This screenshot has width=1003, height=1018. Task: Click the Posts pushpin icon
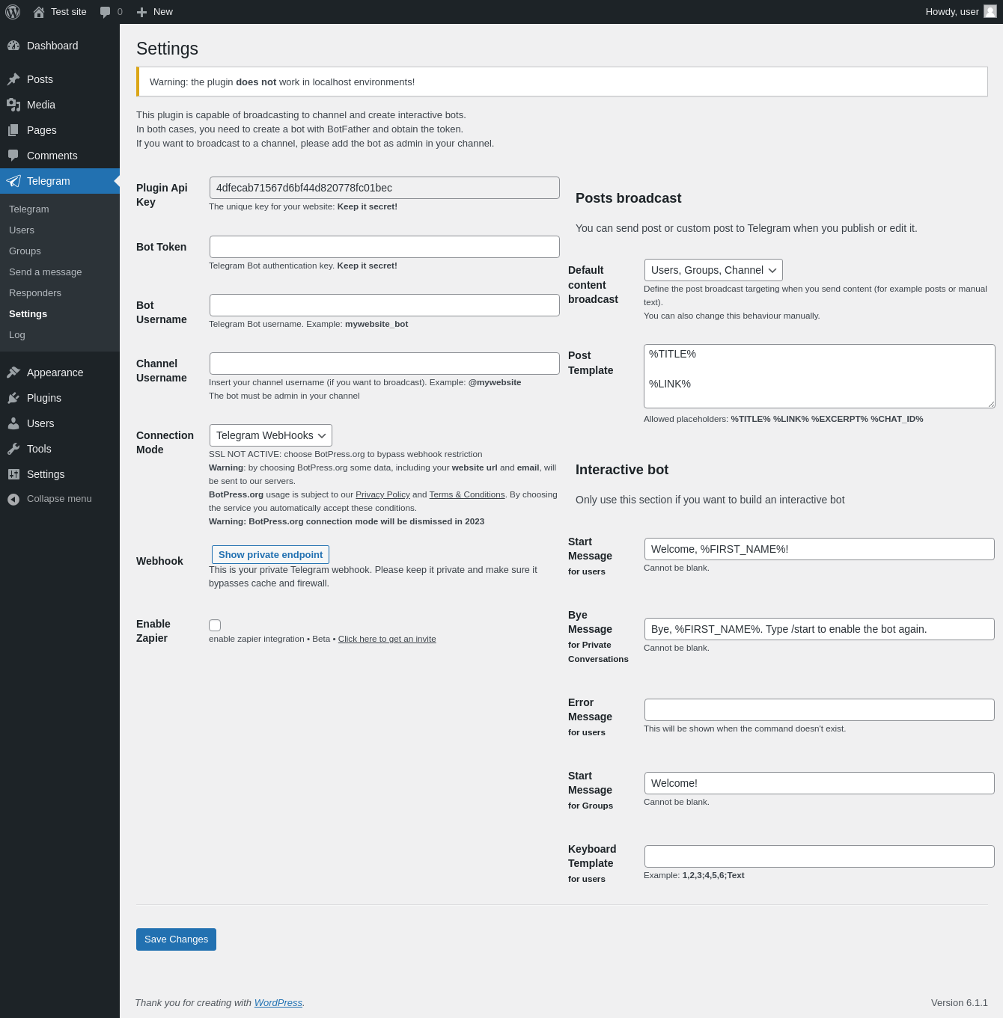click(x=13, y=79)
